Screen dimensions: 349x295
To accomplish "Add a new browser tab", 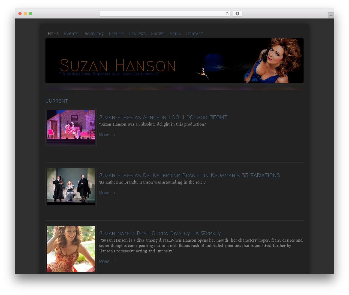I will pos(331,16).
